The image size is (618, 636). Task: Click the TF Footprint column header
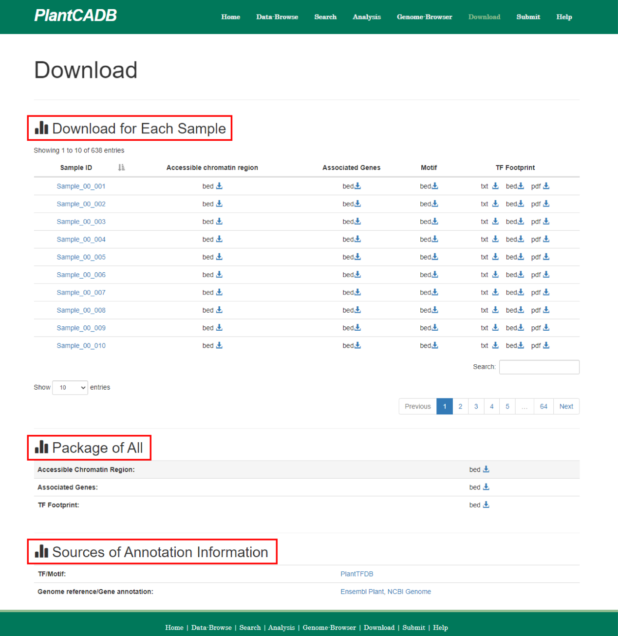(x=515, y=168)
